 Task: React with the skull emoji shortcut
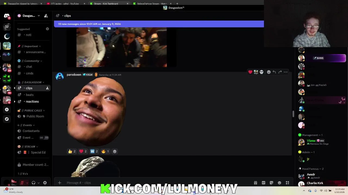click(262, 72)
